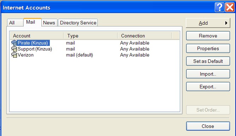Screen dimensions: 236x136
Task: Sort the list by the Account column header
Action: 37,36
